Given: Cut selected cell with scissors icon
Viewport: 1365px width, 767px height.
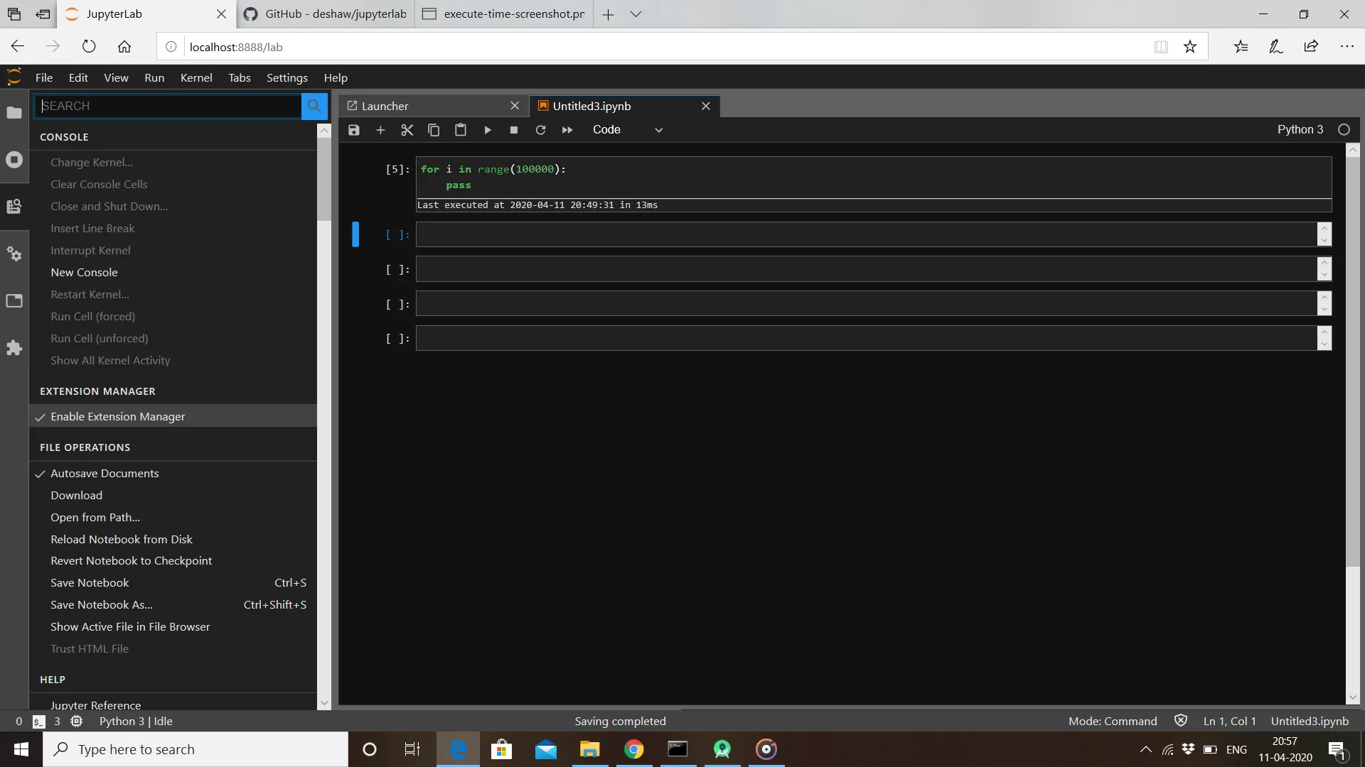Looking at the screenshot, I should [x=407, y=130].
